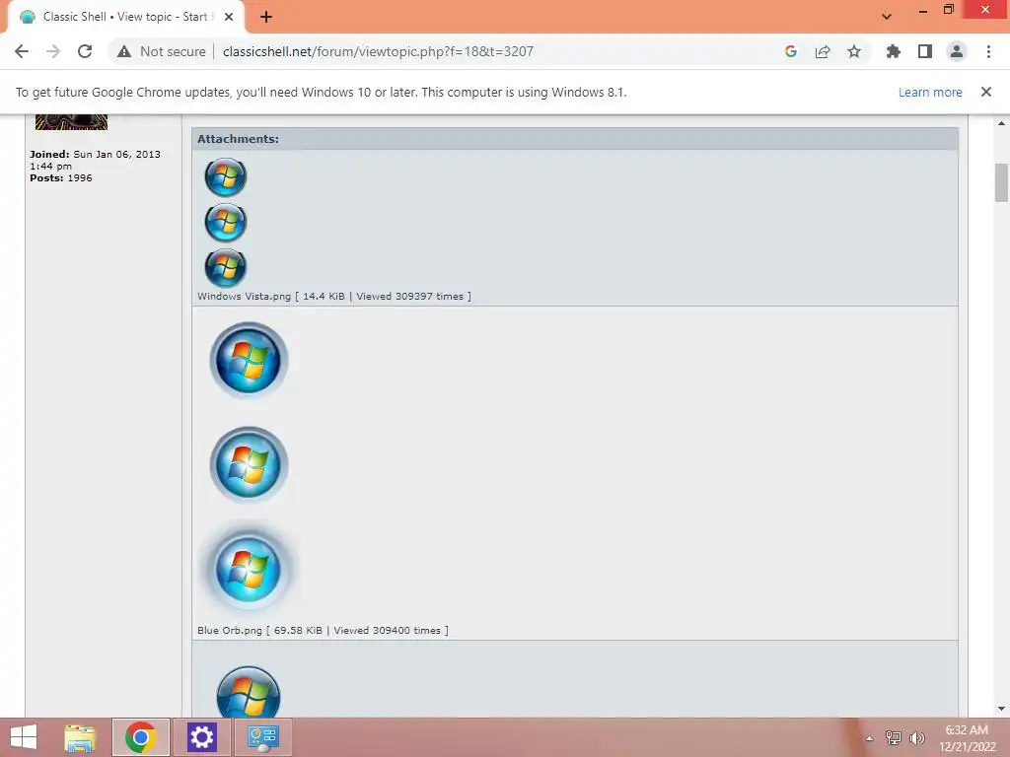Screen dimensions: 1010x757
Task: Open the Chrome three-dot menu
Action: pos(988,51)
